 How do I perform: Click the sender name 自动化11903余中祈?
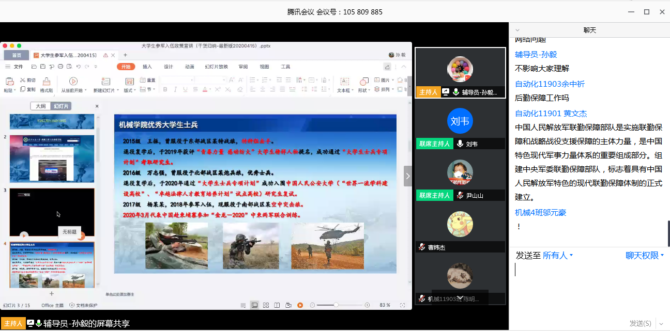550,84
